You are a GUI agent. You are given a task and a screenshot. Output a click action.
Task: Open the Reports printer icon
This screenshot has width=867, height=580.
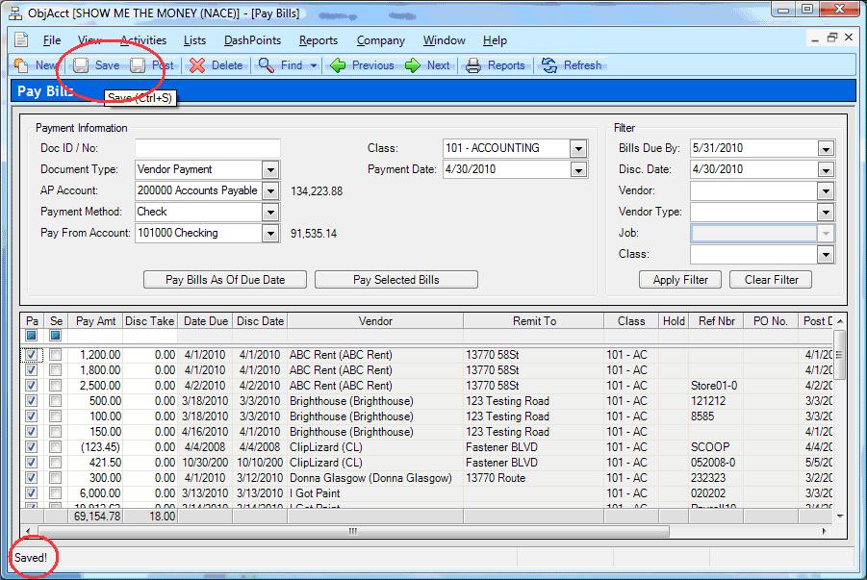pos(472,65)
